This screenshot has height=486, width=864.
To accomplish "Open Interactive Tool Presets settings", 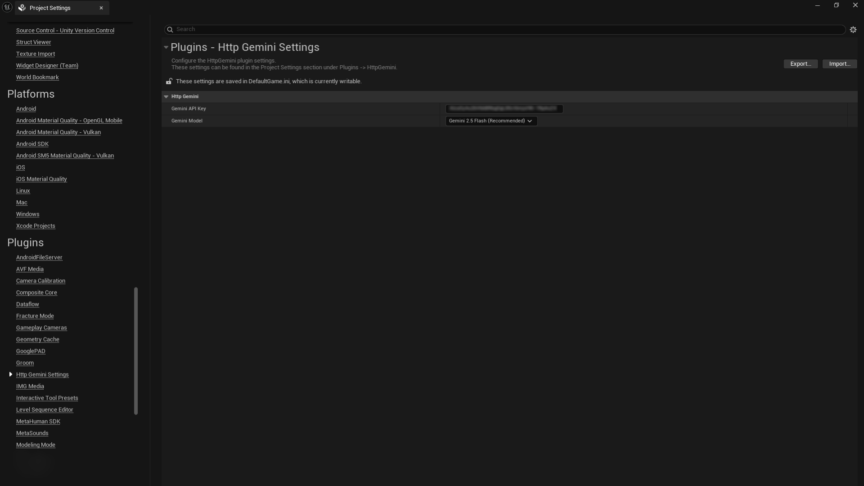I will (47, 398).
